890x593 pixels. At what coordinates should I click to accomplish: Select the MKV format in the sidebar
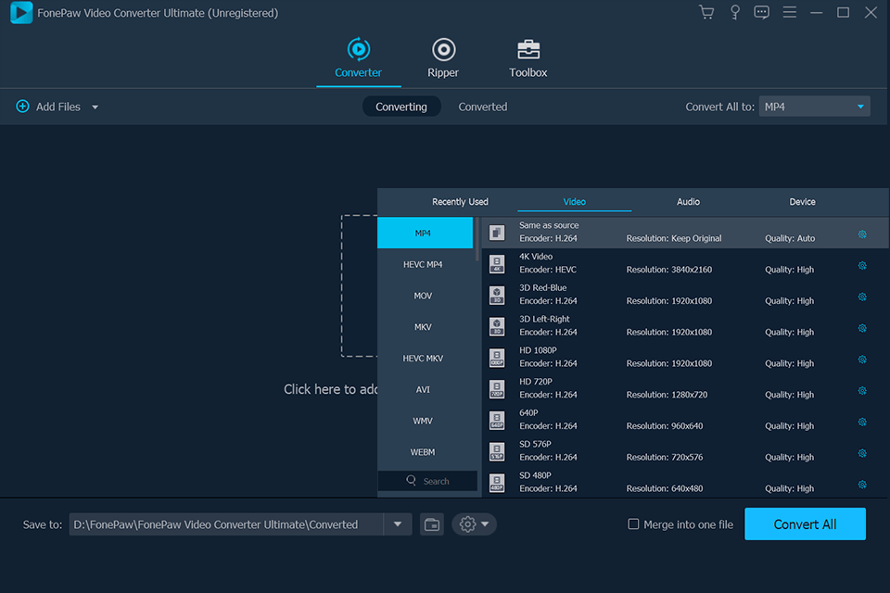(423, 326)
